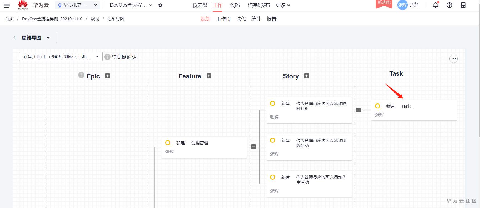Click 思维导图 breadcrumb
The width and height of the screenshot is (480, 208).
coord(116,19)
